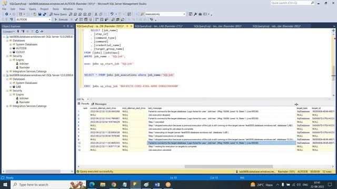Open Microsoft Edge from the taskbar
The height and width of the screenshot is (189, 337).
point(92,184)
